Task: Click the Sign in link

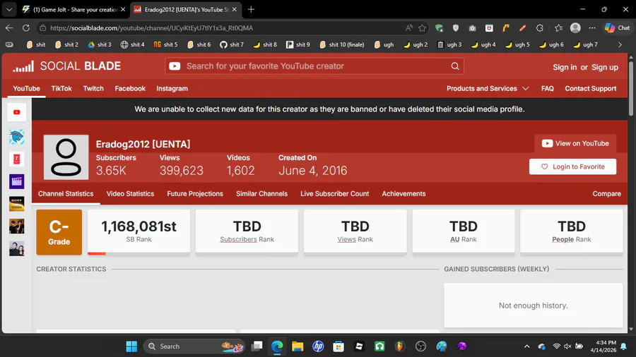Action: (x=565, y=67)
